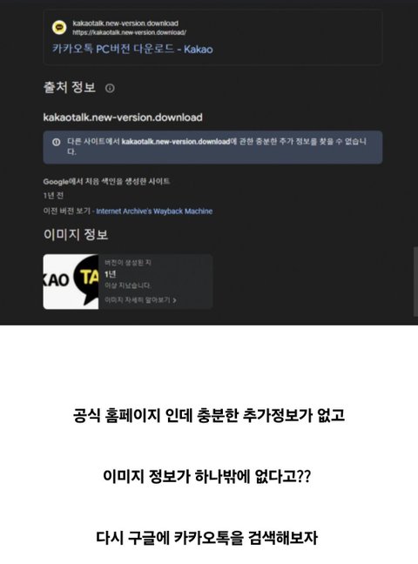Click the caption '다시 구글에 카카오톡을 검색해보자'
This screenshot has height=564, width=418.
click(206, 538)
